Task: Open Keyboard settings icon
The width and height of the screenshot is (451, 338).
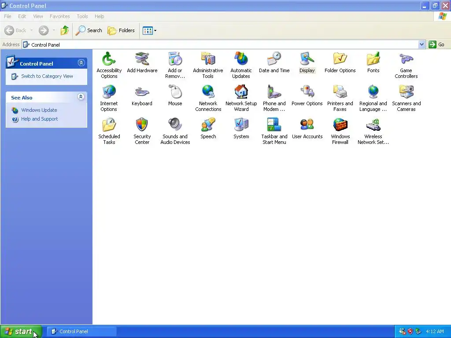Action: click(x=142, y=96)
